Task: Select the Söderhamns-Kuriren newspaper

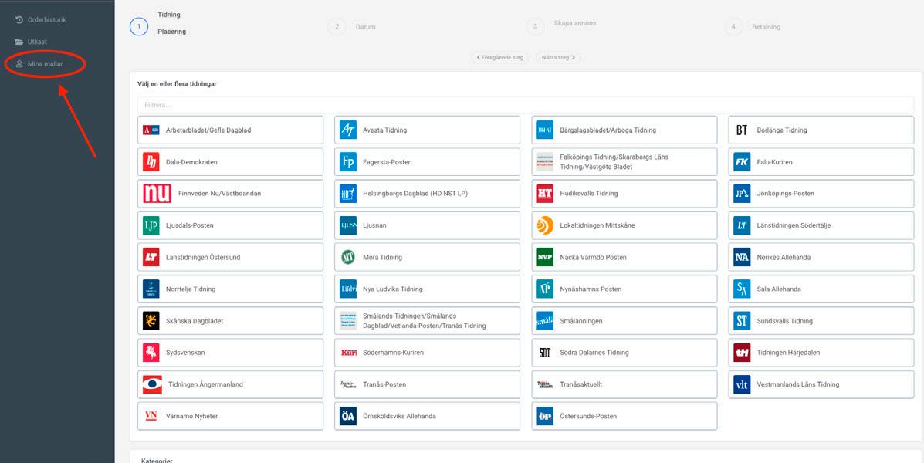Action: 427,353
